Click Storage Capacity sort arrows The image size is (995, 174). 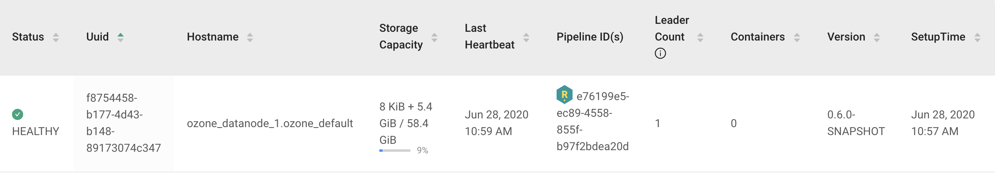pos(434,37)
